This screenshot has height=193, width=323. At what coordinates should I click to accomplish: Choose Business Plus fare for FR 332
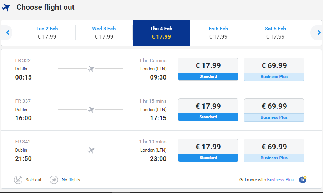pyautogui.click(x=274, y=70)
